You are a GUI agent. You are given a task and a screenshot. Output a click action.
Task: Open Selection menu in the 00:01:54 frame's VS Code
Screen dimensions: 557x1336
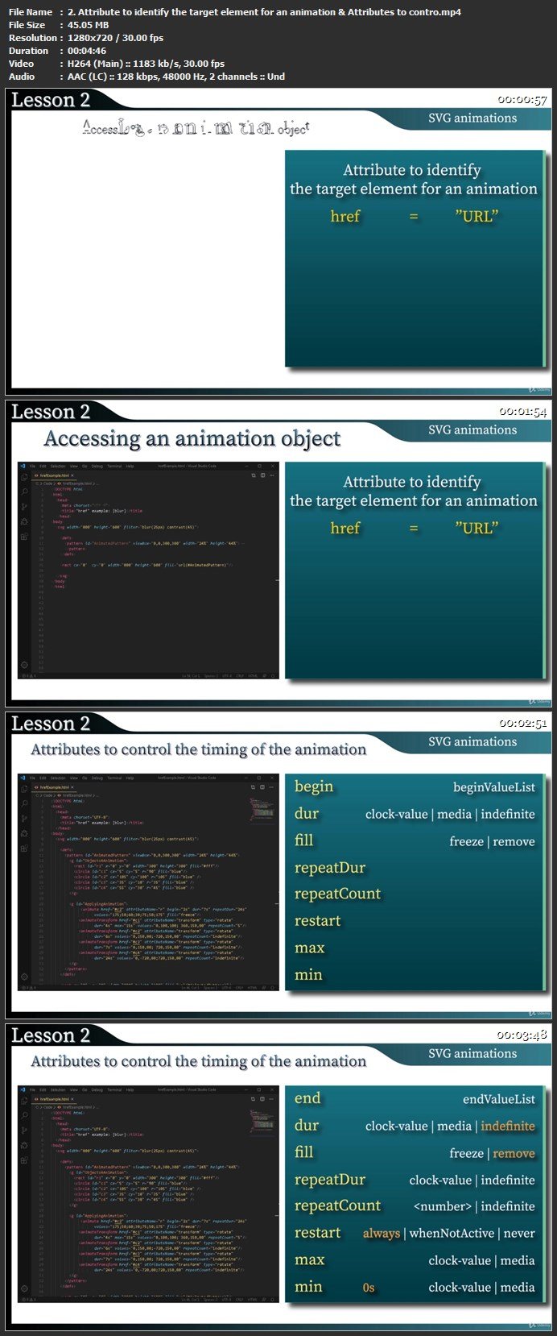click(58, 467)
